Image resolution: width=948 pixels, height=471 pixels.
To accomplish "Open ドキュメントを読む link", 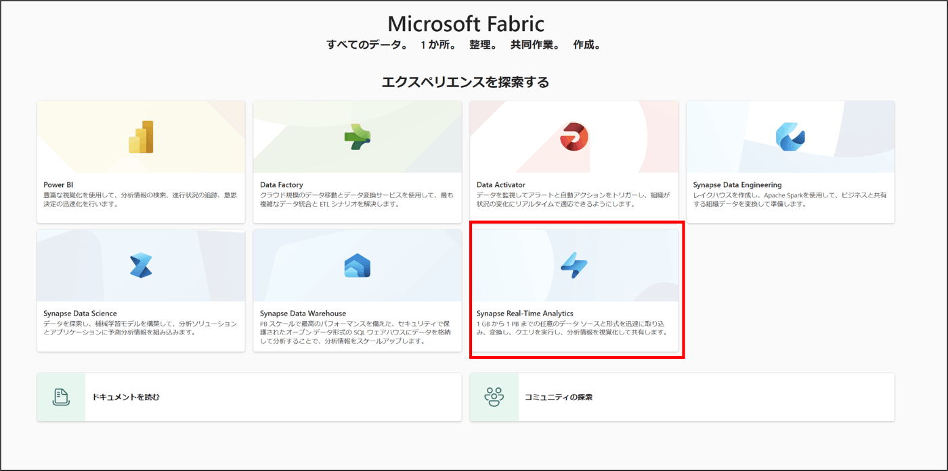I will 126,397.
